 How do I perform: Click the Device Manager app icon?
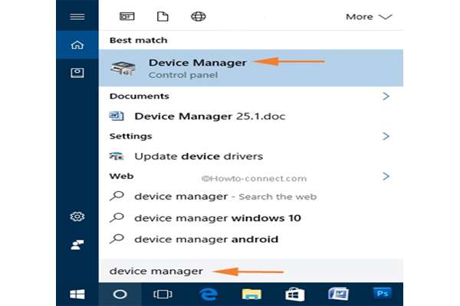[123, 69]
